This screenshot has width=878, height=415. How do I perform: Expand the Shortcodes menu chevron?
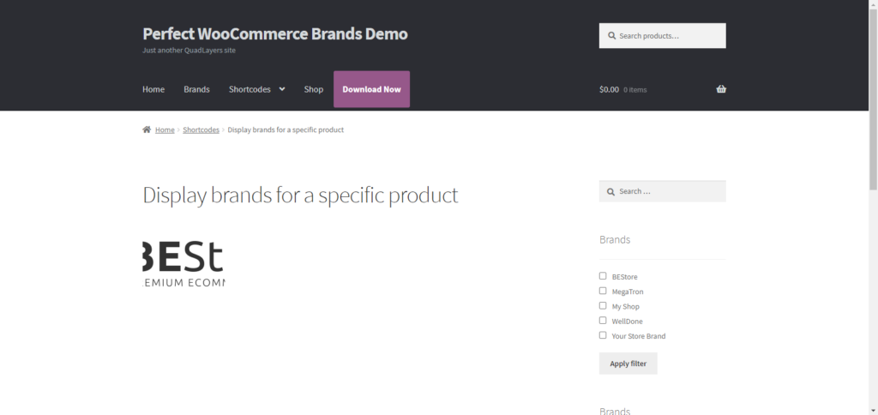[x=281, y=89]
